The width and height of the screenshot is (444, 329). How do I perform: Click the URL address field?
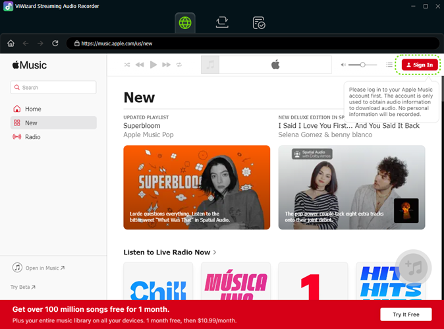pyautogui.click(x=252, y=44)
